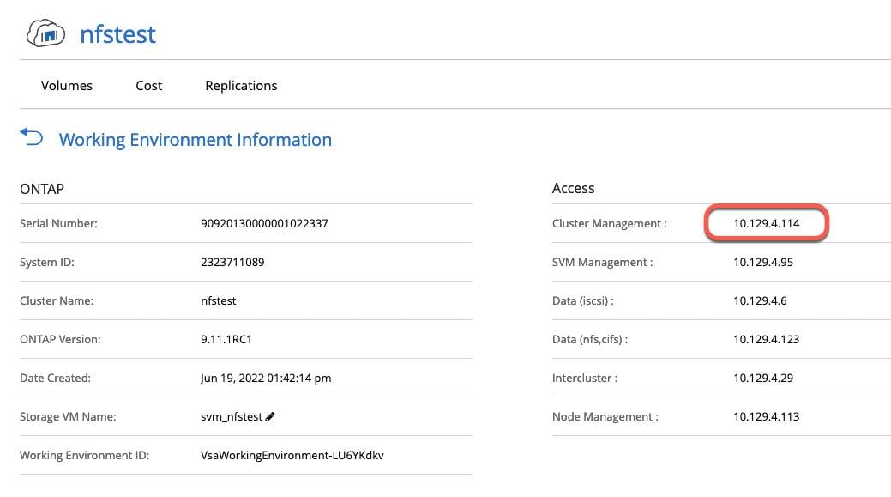Go to the Replications tab
Image resolution: width=891 pixels, height=497 pixels.
click(x=241, y=86)
